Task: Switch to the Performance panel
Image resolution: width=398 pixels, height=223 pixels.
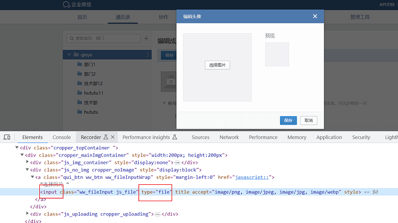Action: click(263, 137)
